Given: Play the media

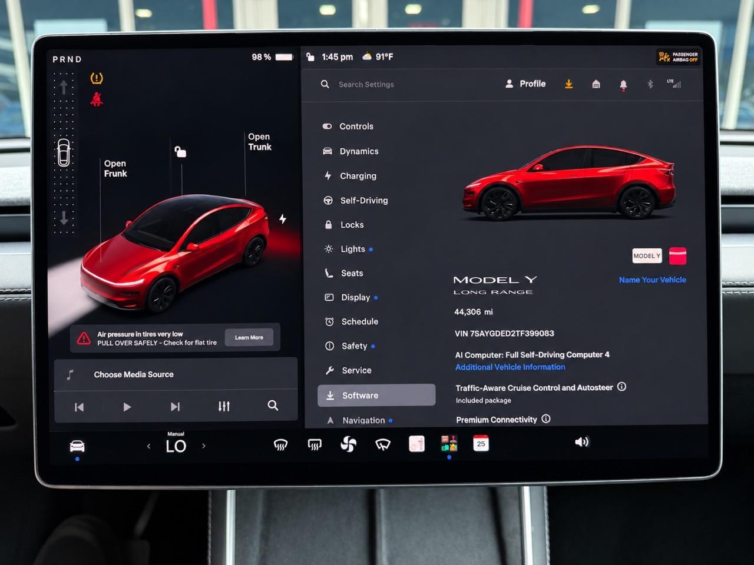Looking at the screenshot, I should point(127,407).
